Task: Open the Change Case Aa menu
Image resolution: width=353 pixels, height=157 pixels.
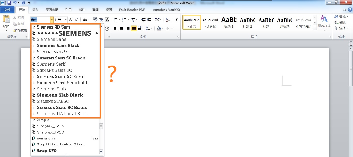Action: (x=86, y=20)
